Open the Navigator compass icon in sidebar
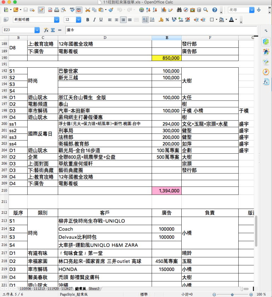Image resolution: width=272 pixels, height=297 pixels. click(266, 72)
